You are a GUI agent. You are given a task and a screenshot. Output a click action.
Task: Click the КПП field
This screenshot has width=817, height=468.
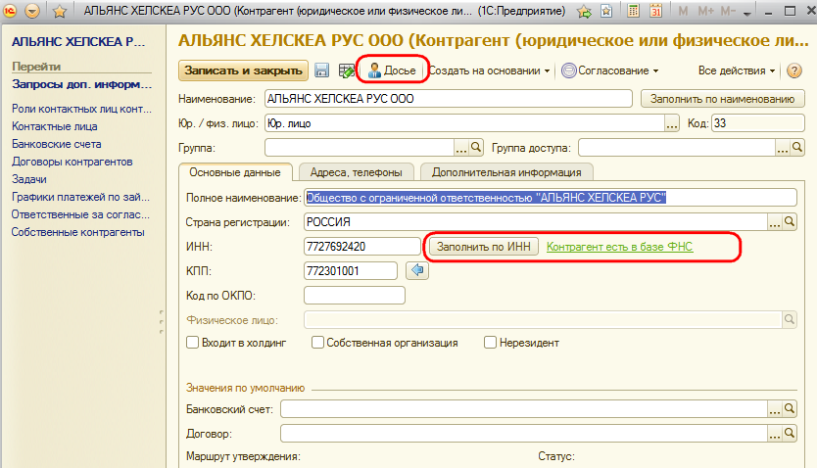pos(350,271)
